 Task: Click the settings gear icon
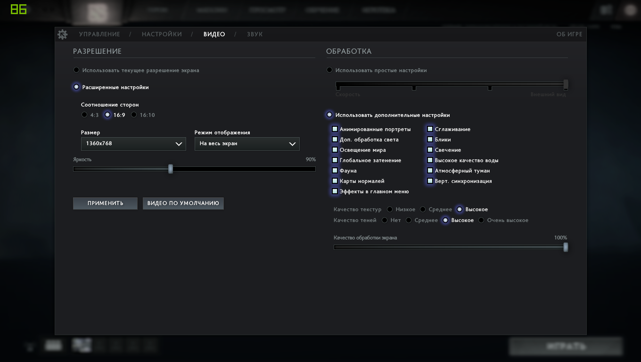[62, 34]
